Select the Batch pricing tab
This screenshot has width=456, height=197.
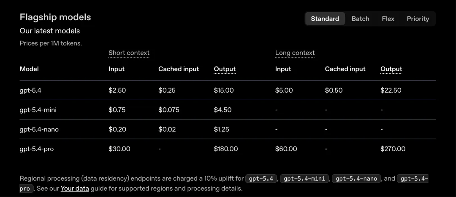[x=360, y=19]
